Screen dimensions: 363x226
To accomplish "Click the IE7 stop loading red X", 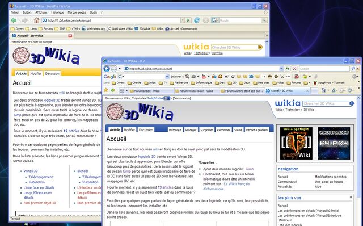I will pos(294,69).
